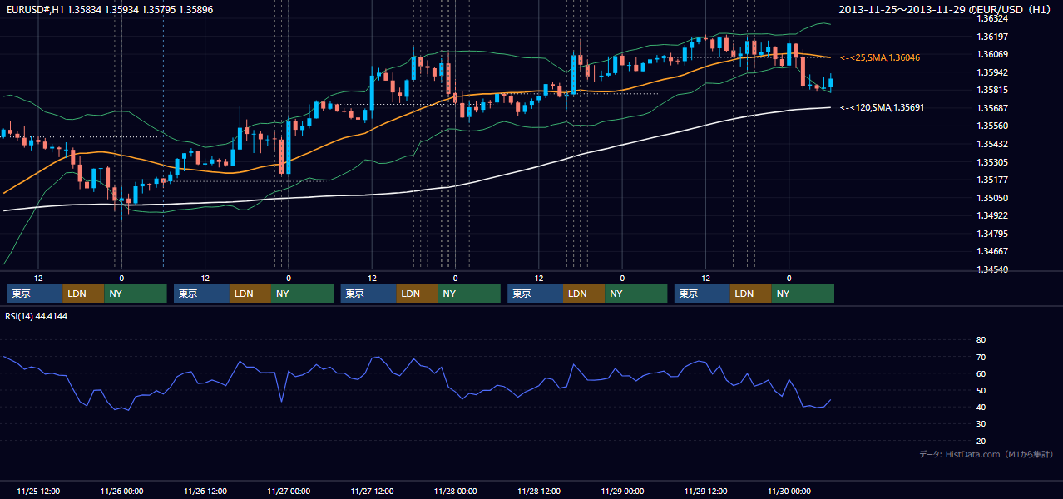
Task: Select the 11/27 00:00 time axis label
Action: point(289,491)
